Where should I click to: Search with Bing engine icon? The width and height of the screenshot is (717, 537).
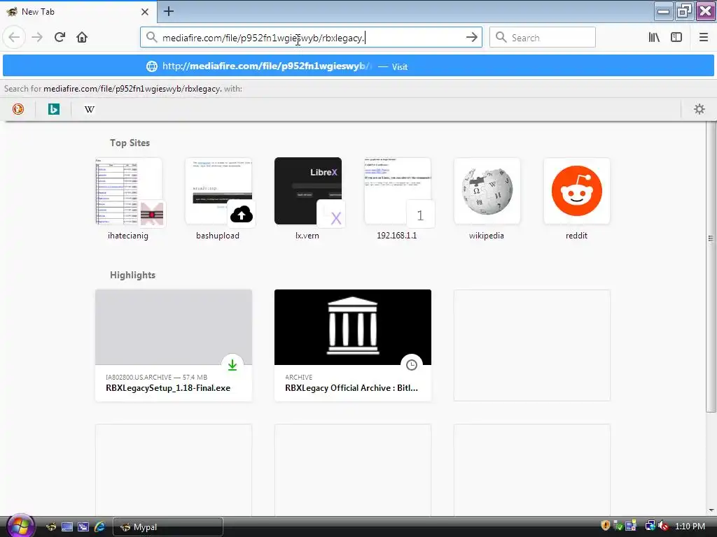(54, 109)
